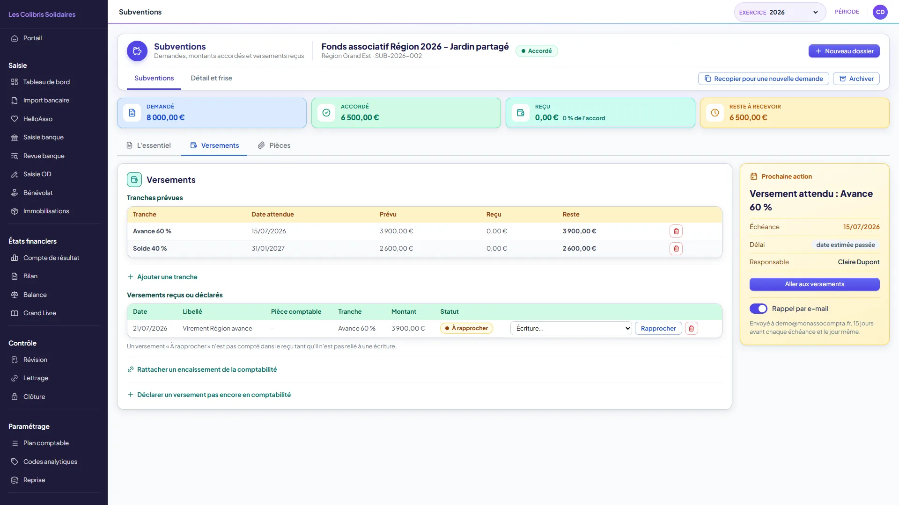Click Déclarer un versement pas encore en comptabilité
The image size is (899, 505).
coord(209,395)
